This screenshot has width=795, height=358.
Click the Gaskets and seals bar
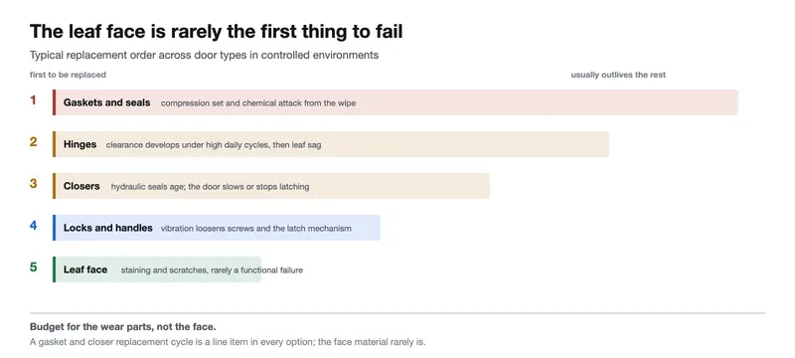pos(396,102)
